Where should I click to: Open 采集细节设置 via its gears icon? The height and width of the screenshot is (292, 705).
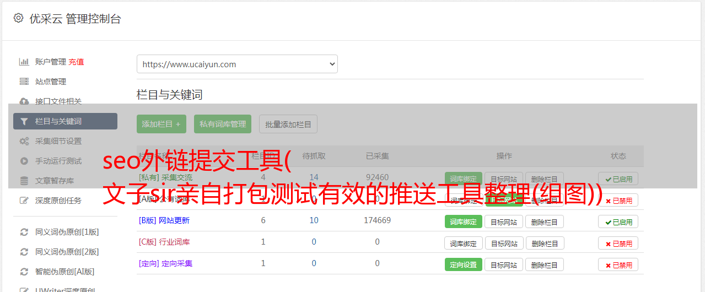(x=24, y=141)
